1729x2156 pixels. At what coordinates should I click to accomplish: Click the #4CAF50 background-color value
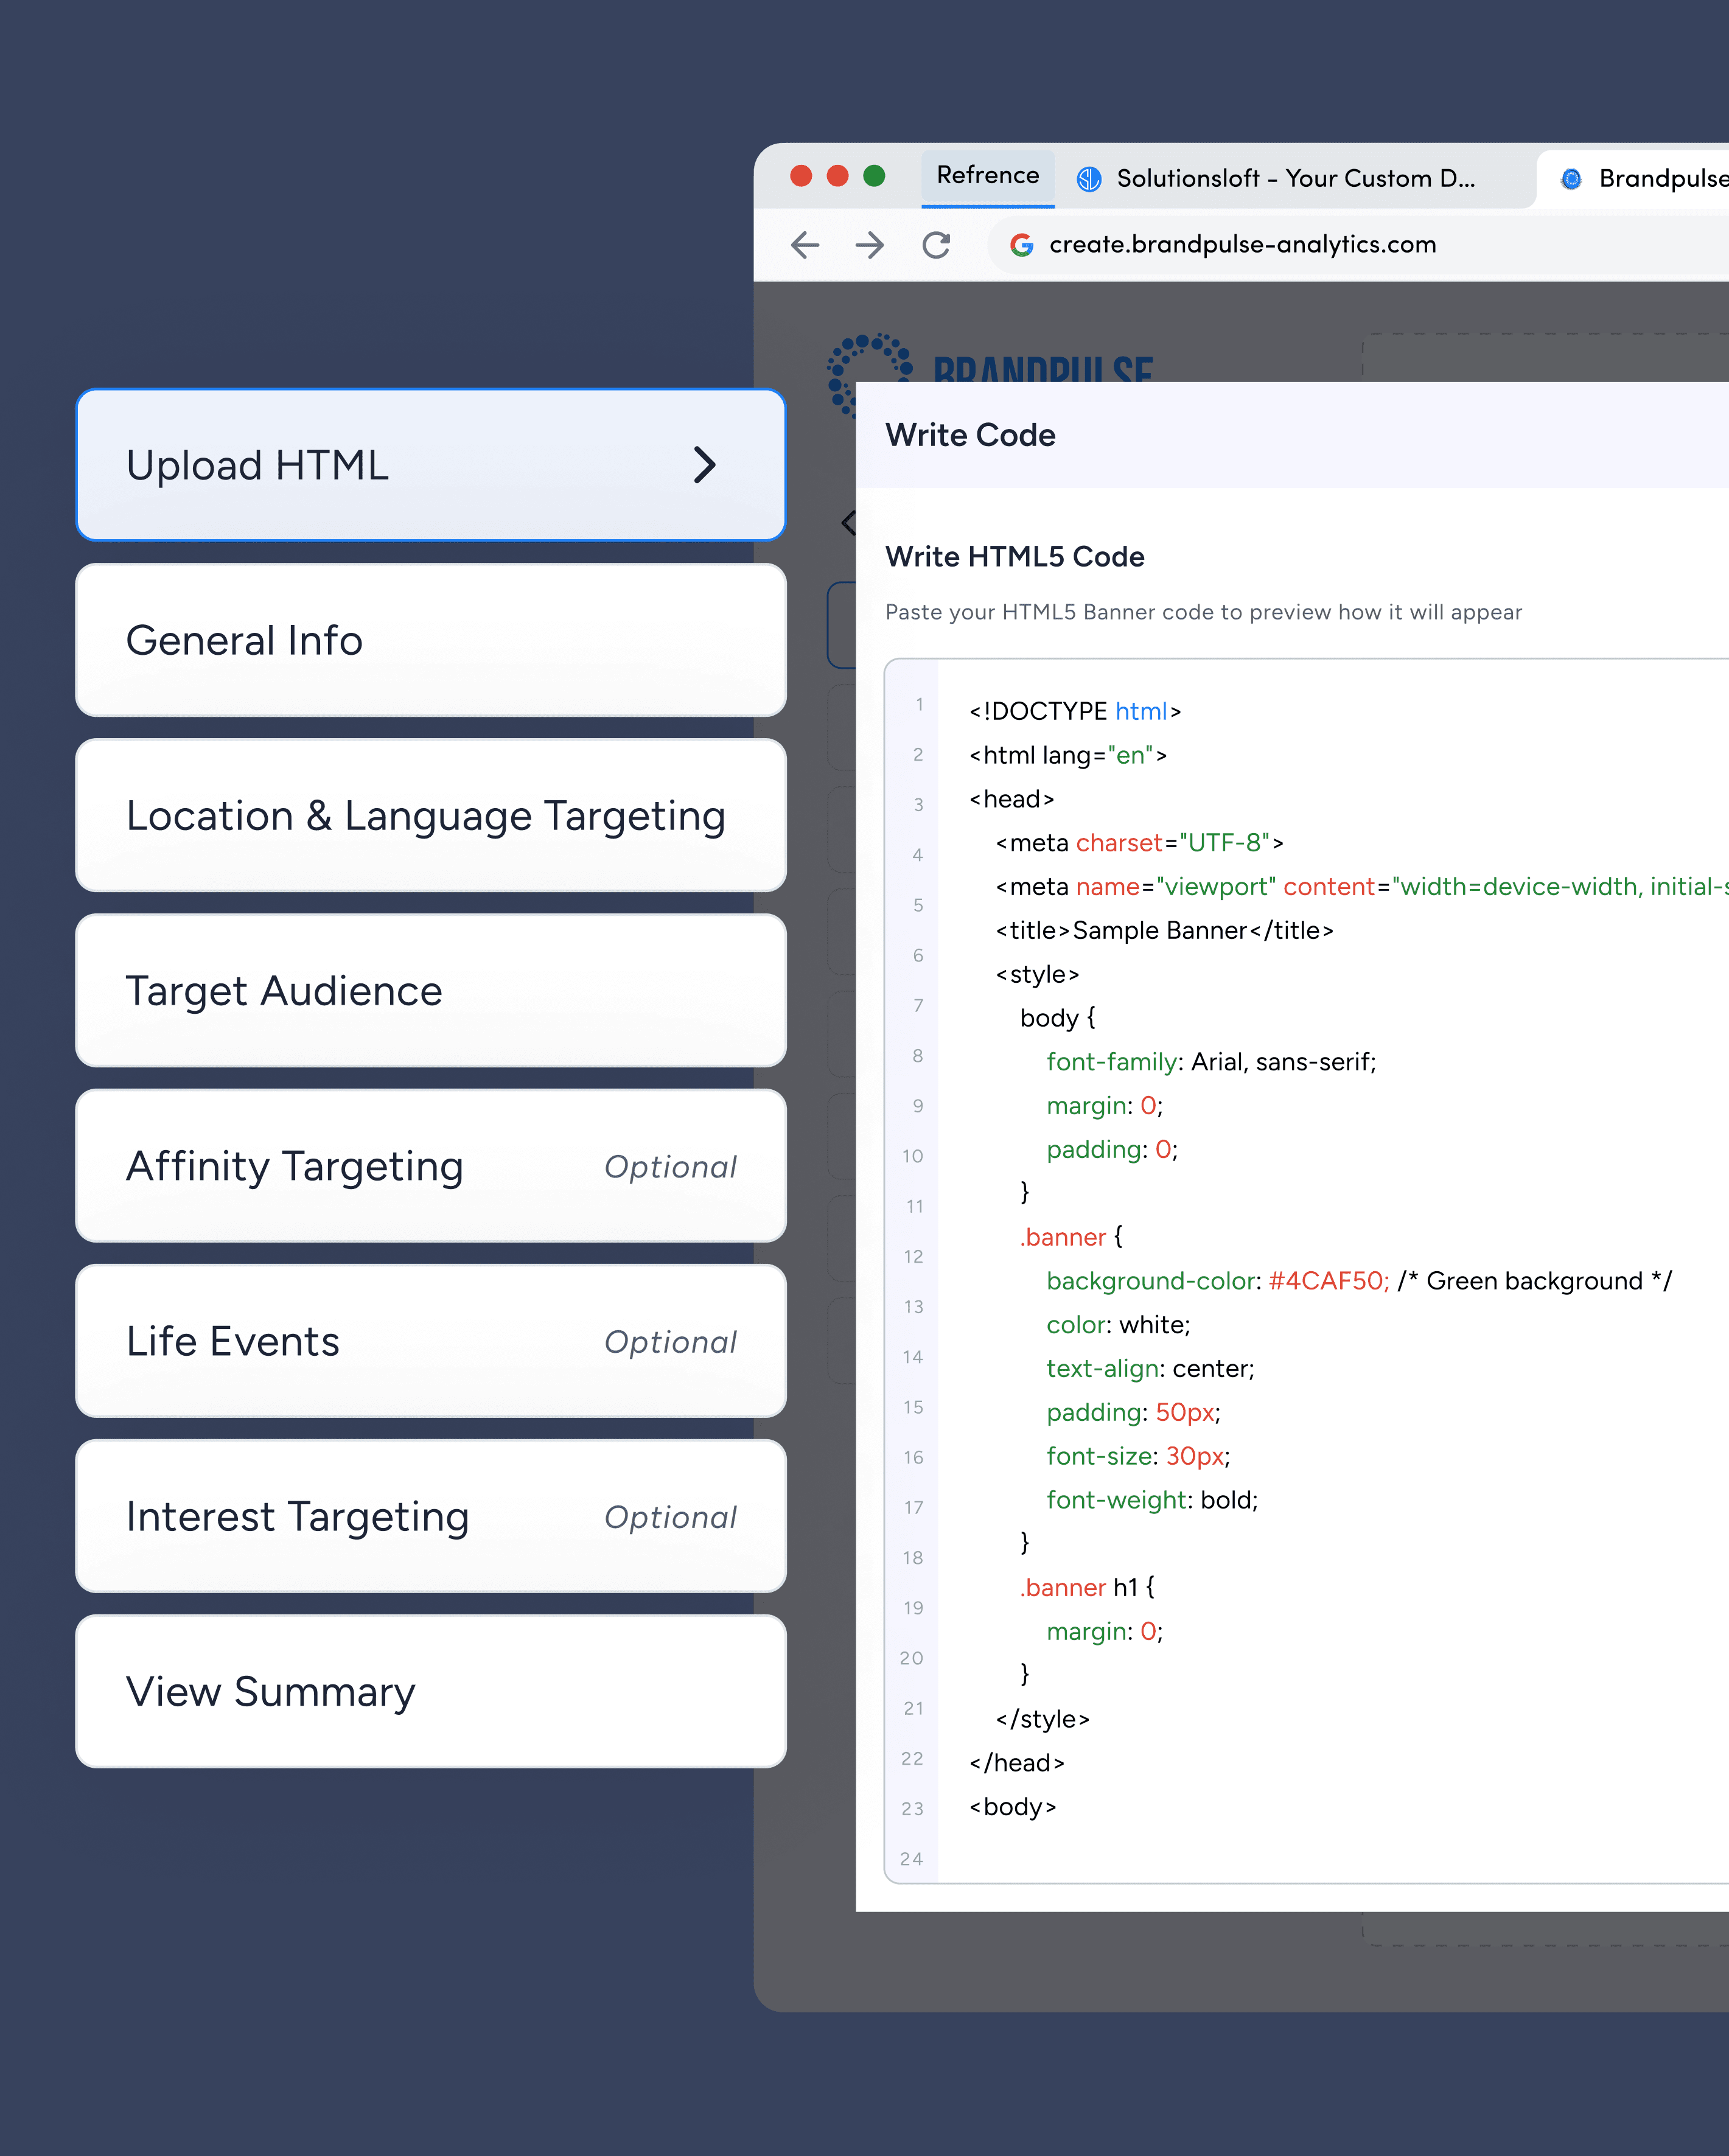pos(1328,1281)
